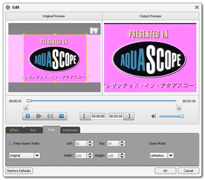This screenshot has height=180, width=205.
Task: Click the Top value input field
Action: pyautogui.click(x=113, y=143)
